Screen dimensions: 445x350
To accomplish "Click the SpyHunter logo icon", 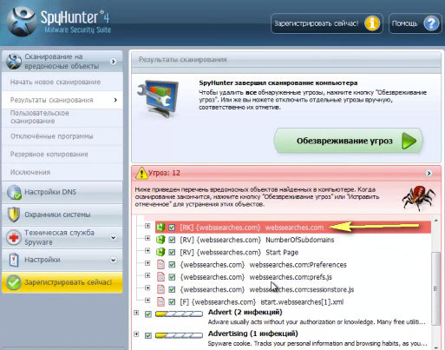I will pyautogui.click(x=22, y=22).
